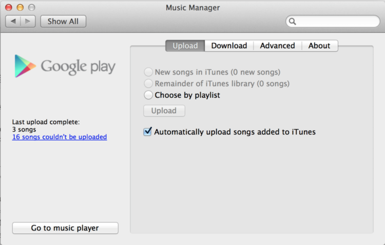Choose the Choose by playlist radio button
Screen dimensions: 385x245
tap(148, 95)
